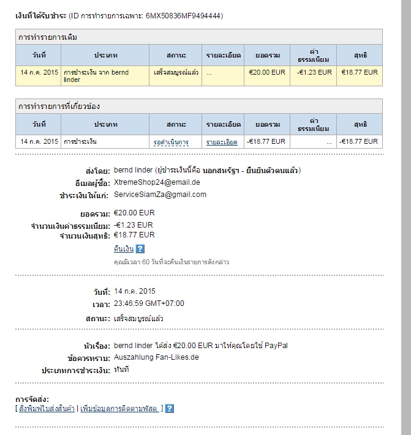The image size is (411, 435).
Task: Click the การทำรายการที่เกี่ยวข้อง section header
Action: pyautogui.click(x=59, y=106)
